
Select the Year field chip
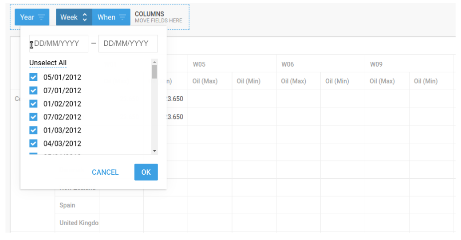coord(32,17)
